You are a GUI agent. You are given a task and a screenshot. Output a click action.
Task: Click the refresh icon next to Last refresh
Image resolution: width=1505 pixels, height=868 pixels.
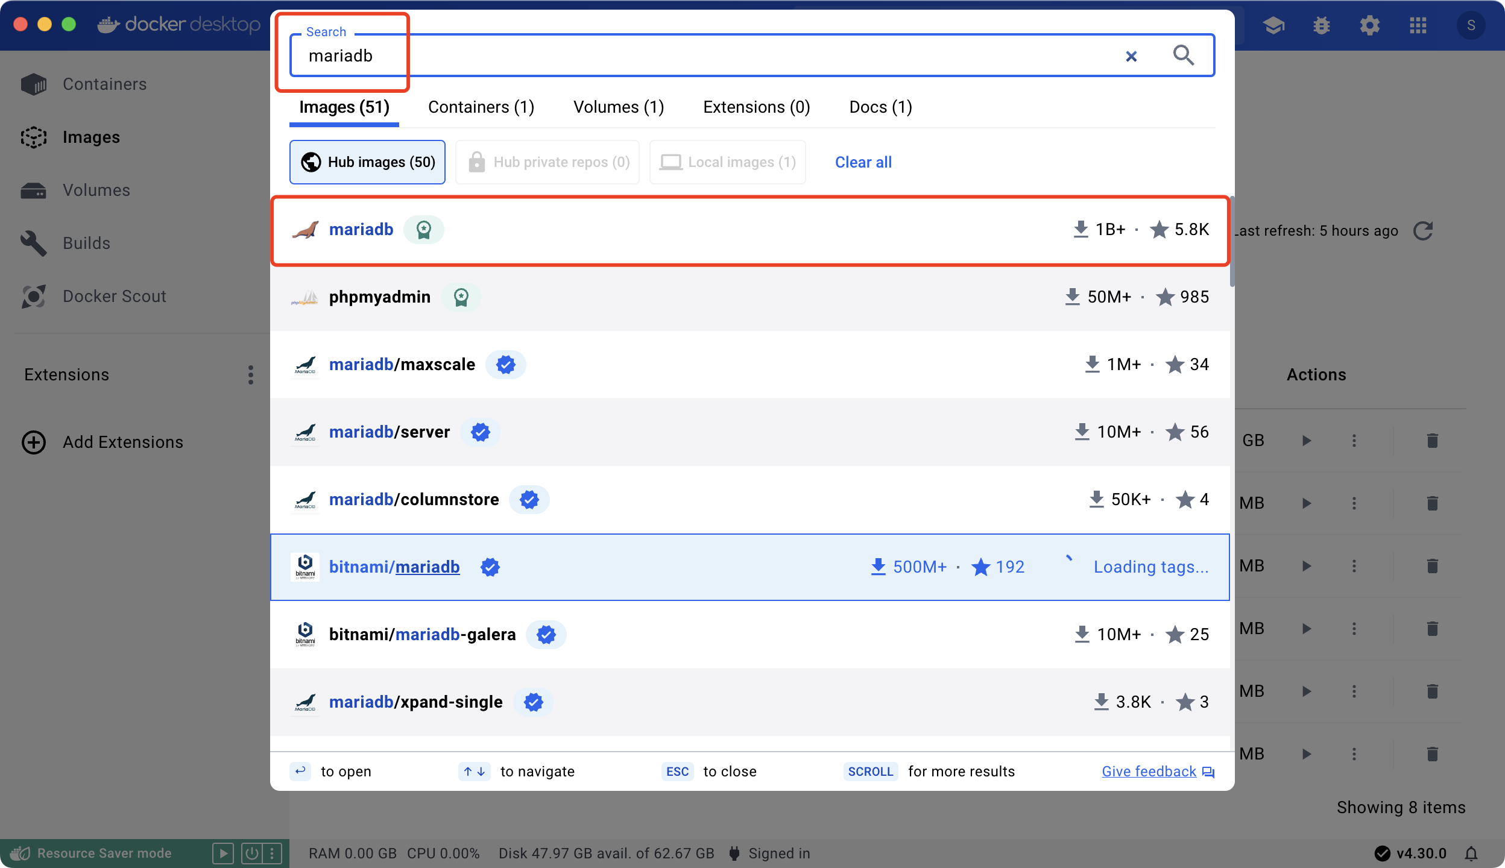pos(1423,231)
